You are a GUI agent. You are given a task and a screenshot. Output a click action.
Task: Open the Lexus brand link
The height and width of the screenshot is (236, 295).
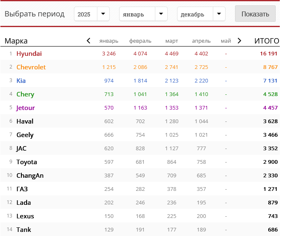25,216
